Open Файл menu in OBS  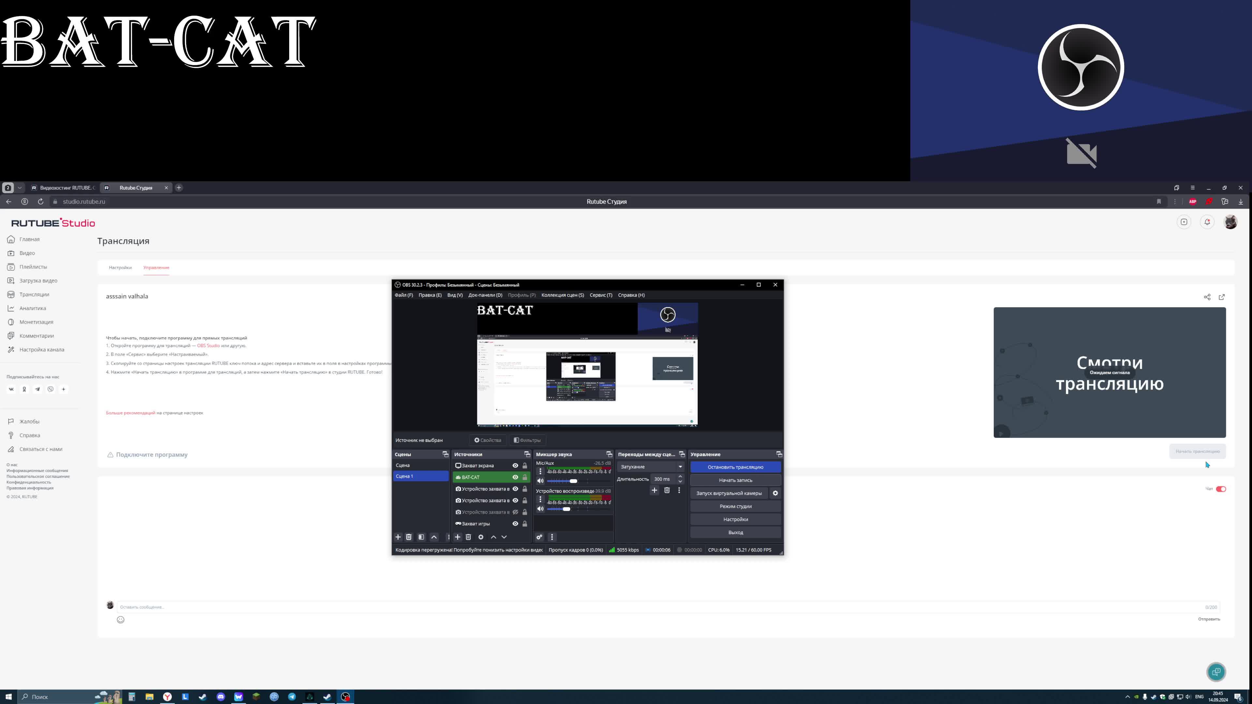(x=404, y=295)
